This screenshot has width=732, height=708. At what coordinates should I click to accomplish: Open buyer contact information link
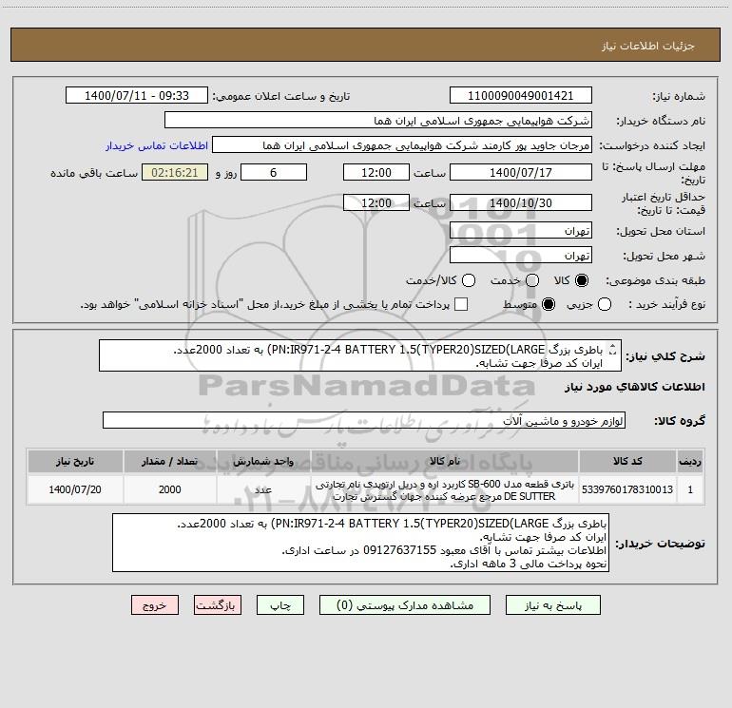click(157, 145)
